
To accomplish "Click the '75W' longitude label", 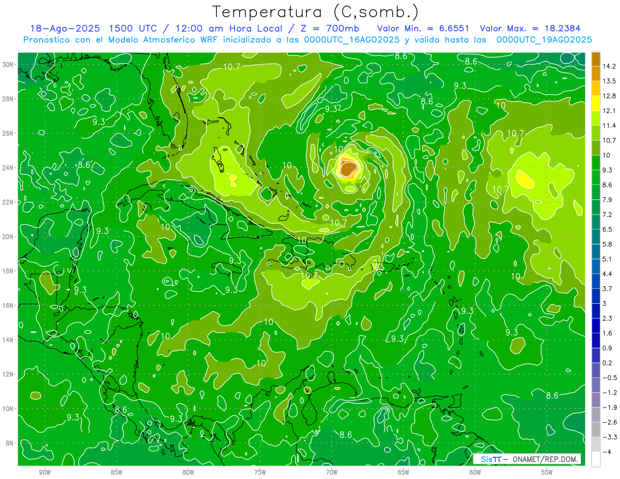I will click(x=260, y=473).
